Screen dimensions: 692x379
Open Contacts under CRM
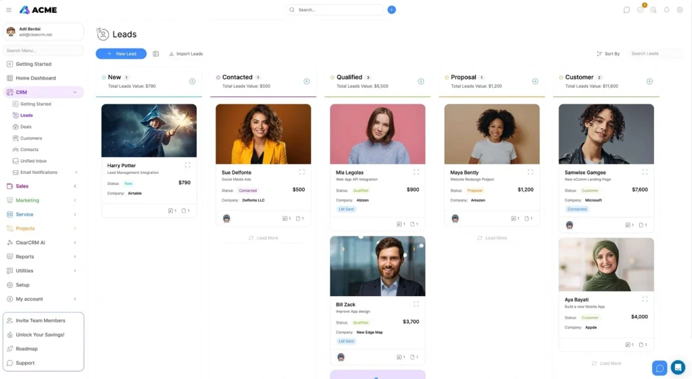click(29, 150)
